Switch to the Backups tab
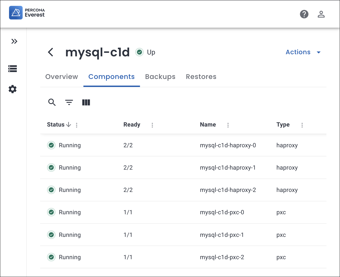 coord(160,77)
